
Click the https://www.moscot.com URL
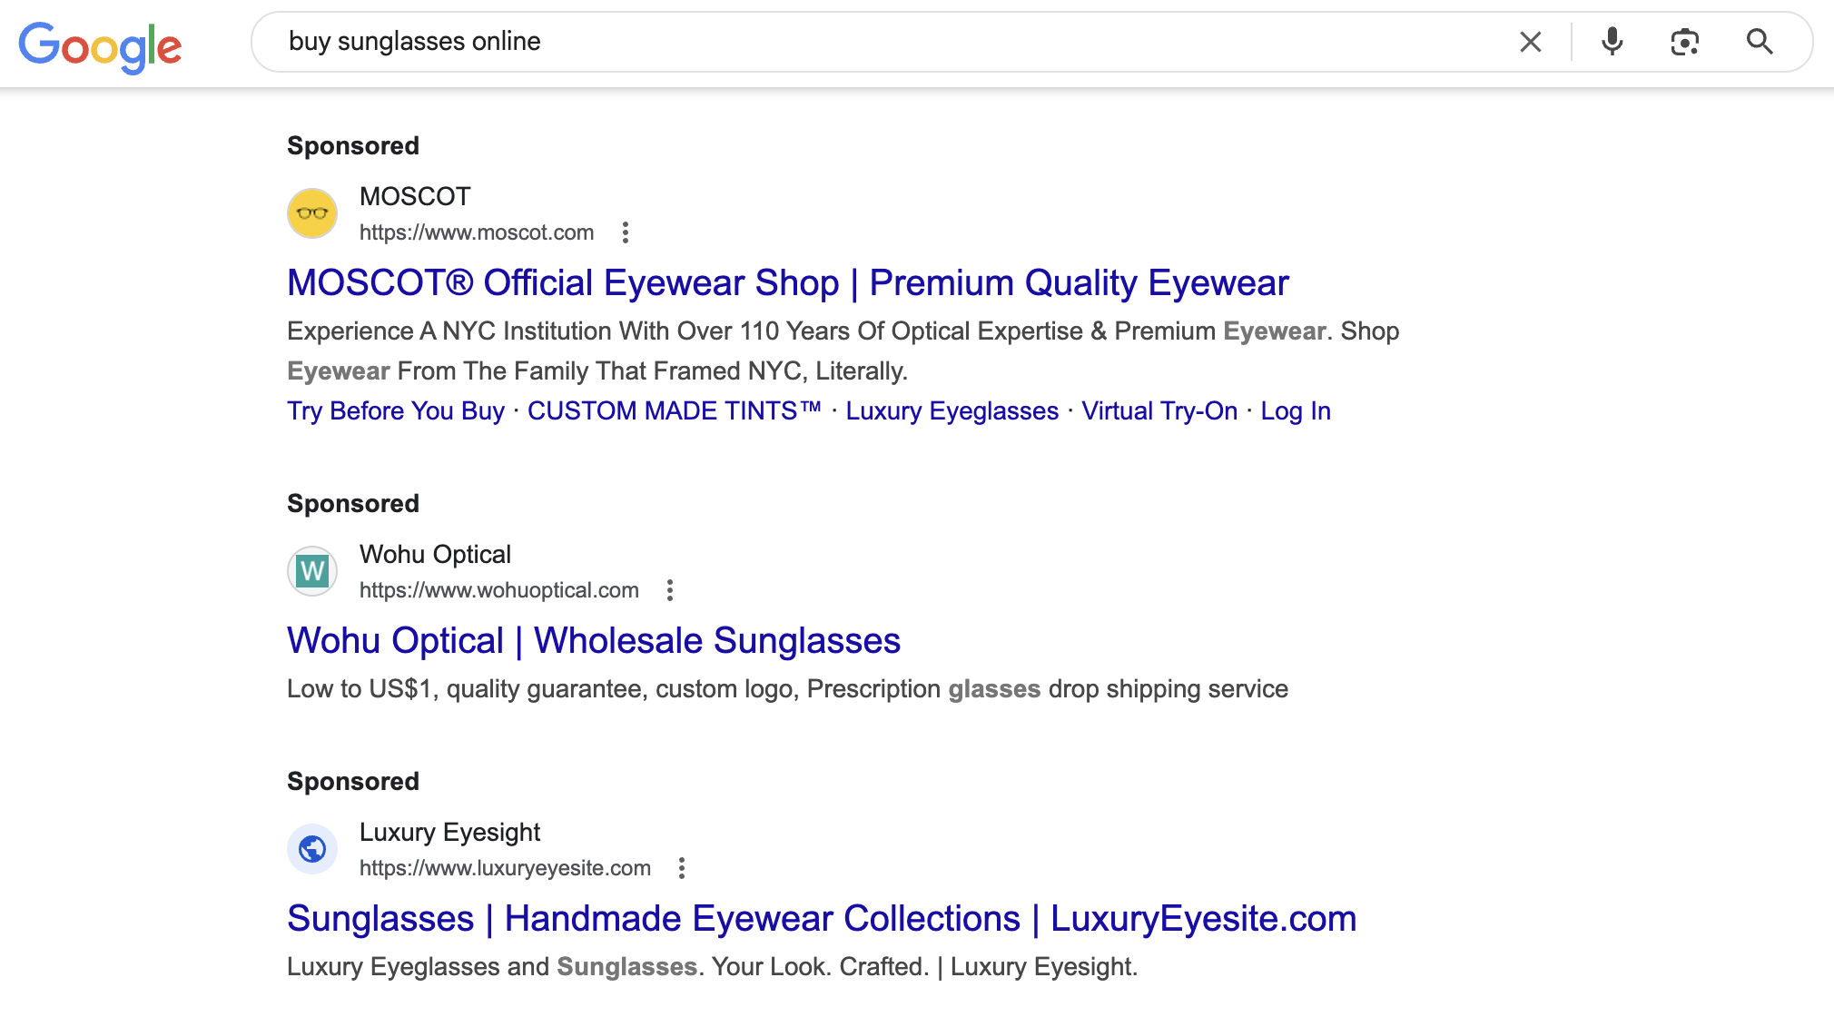(477, 232)
